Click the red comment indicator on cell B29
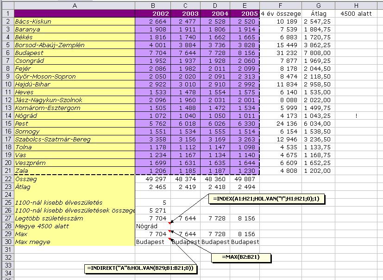This screenshot has height=280, width=383. point(170,231)
